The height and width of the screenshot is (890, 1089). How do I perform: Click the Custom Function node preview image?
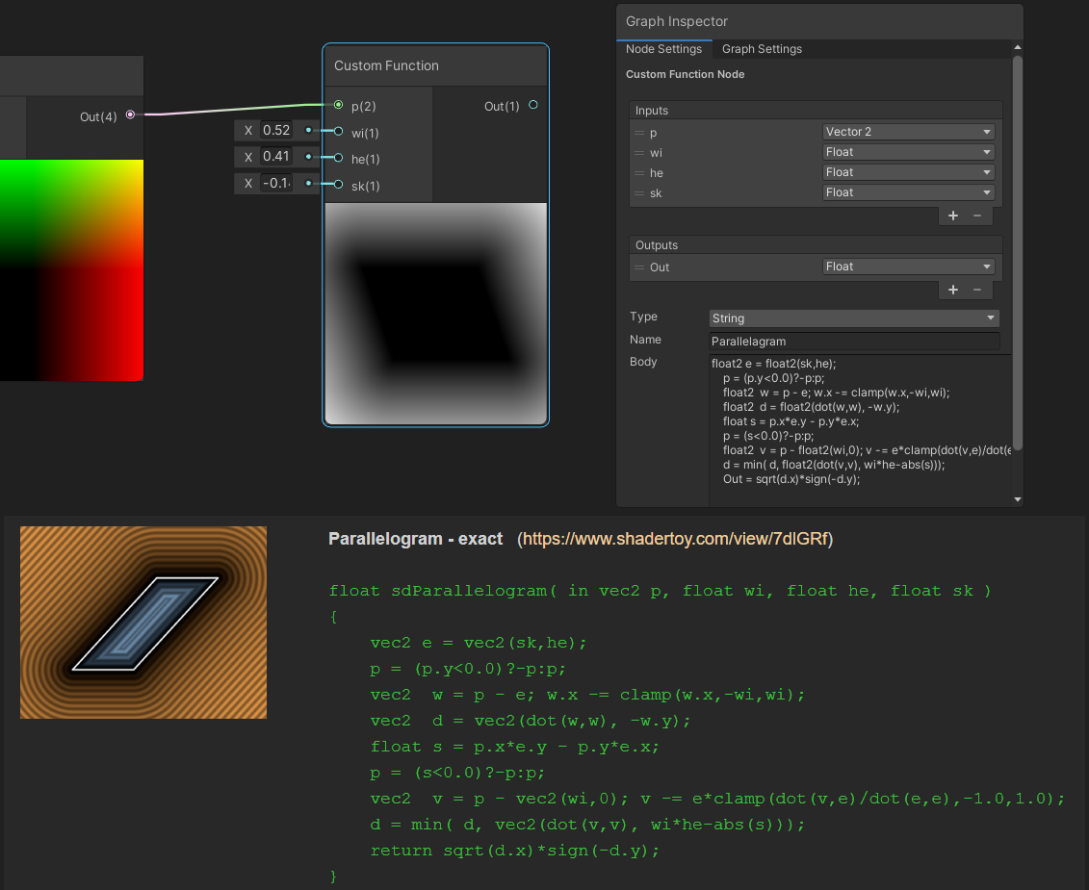(436, 313)
